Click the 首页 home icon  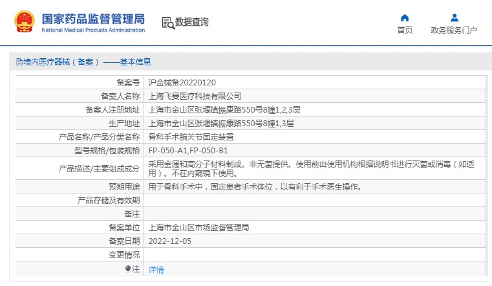[x=405, y=17]
